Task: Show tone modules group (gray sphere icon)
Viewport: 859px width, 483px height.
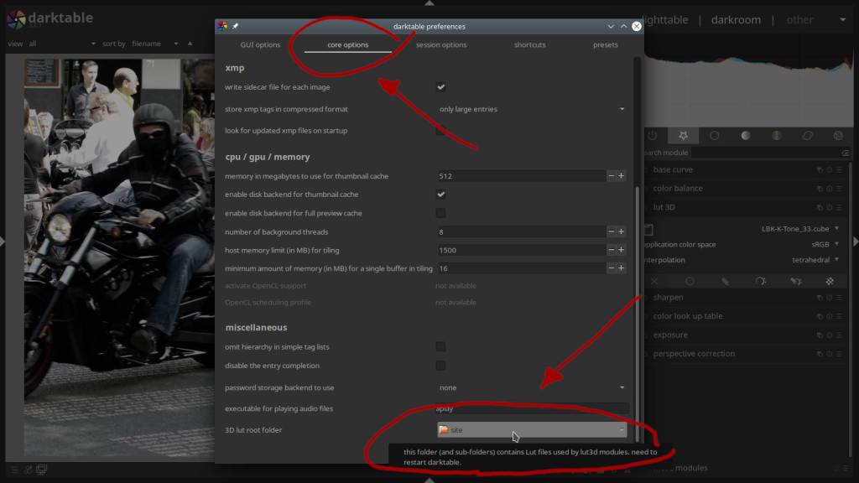Action: pyautogui.click(x=746, y=135)
